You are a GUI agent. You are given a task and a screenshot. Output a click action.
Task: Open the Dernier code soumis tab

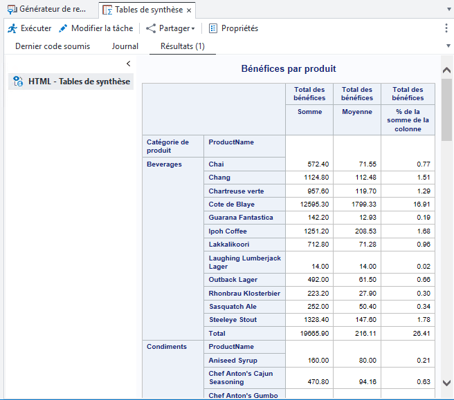[53, 46]
